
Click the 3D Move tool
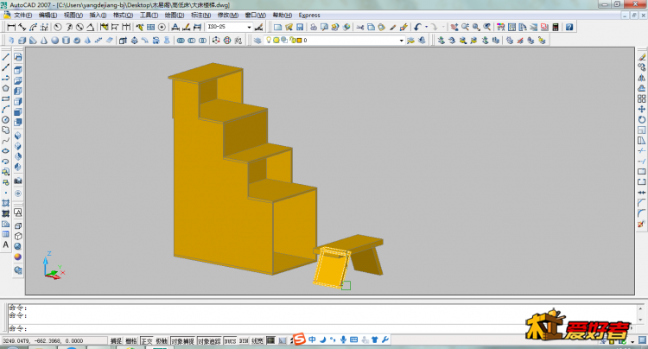click(216, 41)
